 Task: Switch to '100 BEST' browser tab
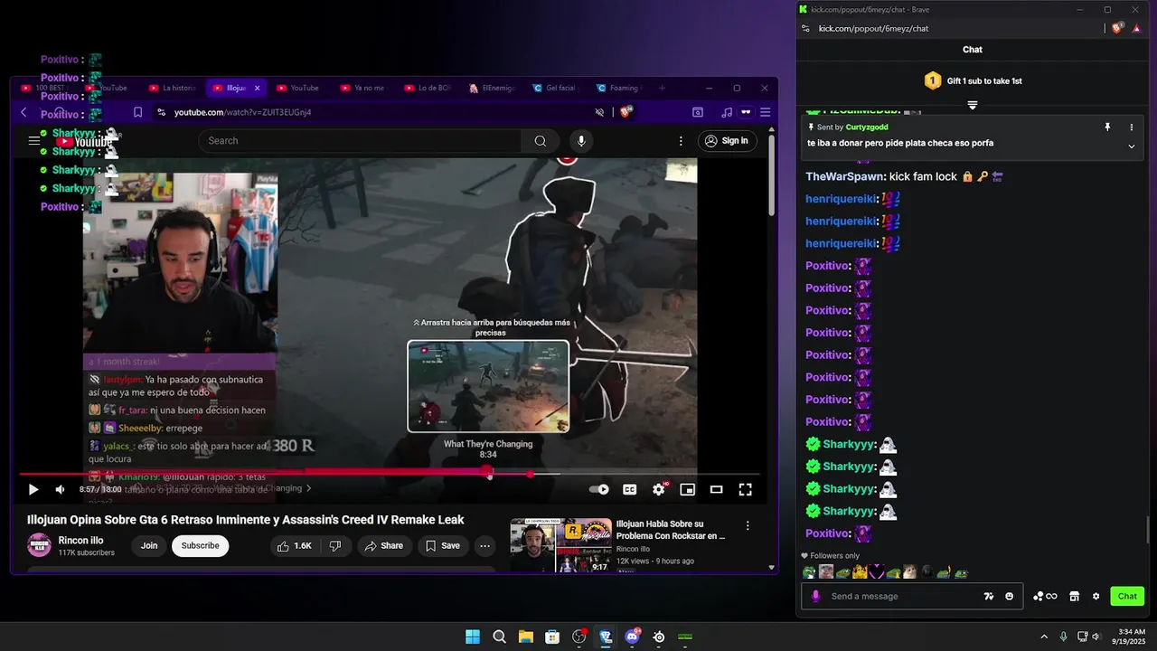coord(49,88)
